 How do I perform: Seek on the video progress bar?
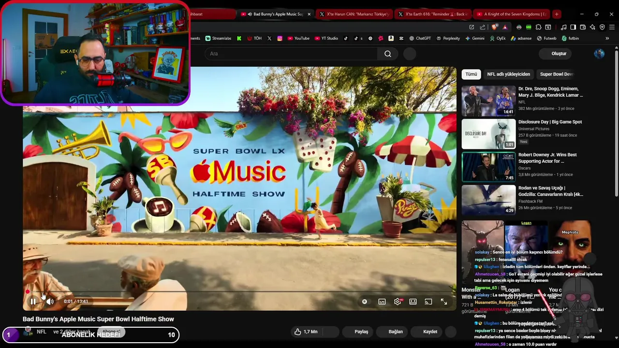coord(239,292)
